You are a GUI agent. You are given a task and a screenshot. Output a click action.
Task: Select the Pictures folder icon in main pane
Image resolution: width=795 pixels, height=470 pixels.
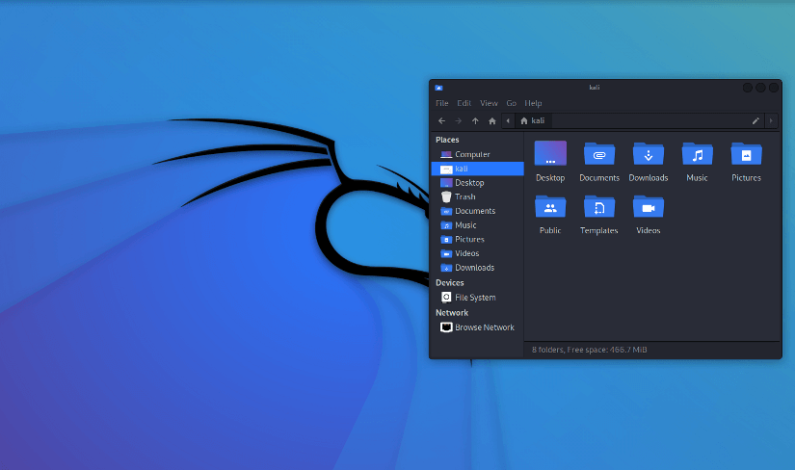[x=746, y=154]
